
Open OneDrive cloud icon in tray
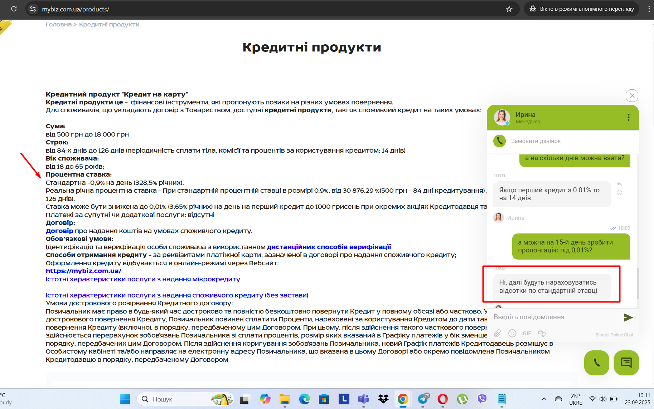click(558, 399)
